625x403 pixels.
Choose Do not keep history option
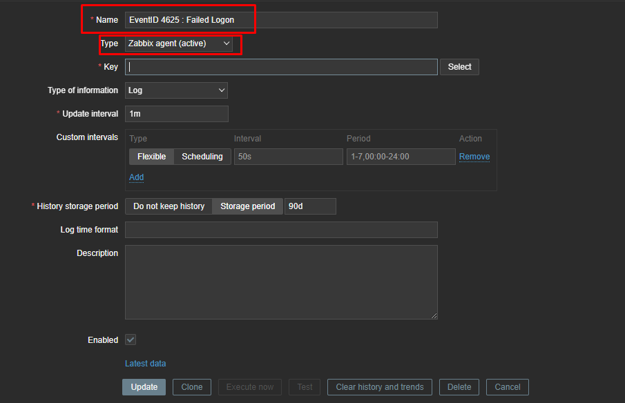169,206
